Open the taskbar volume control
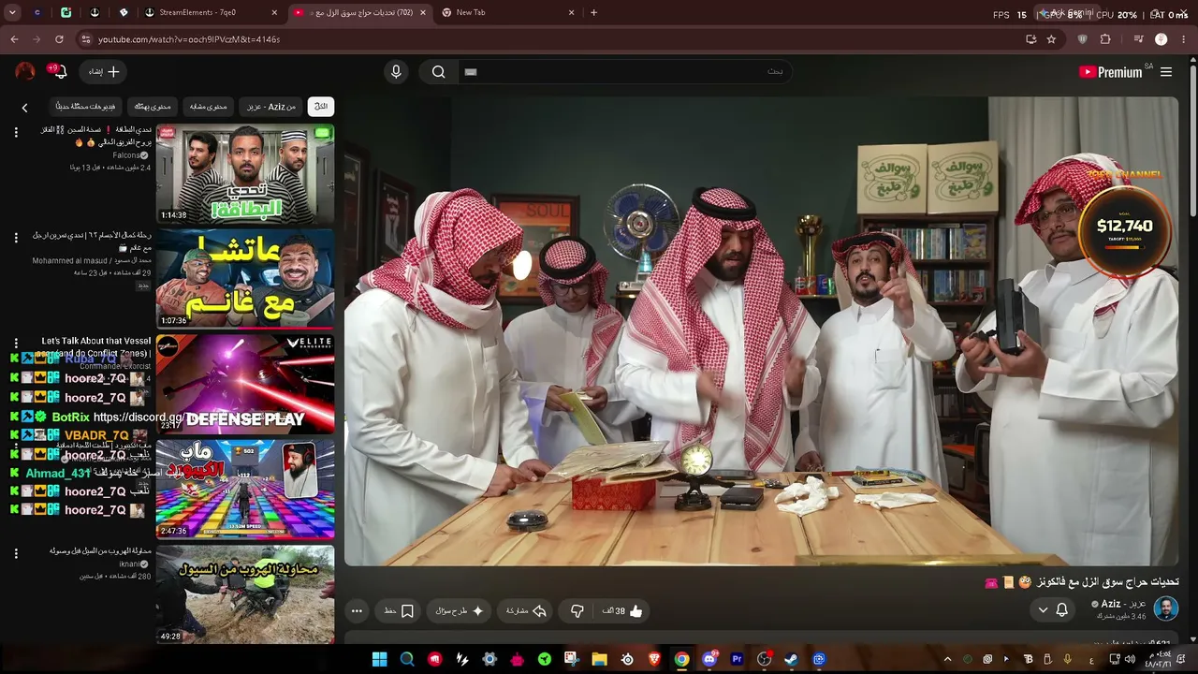This screenshot has width=1198, height=674. point(1131,659)
